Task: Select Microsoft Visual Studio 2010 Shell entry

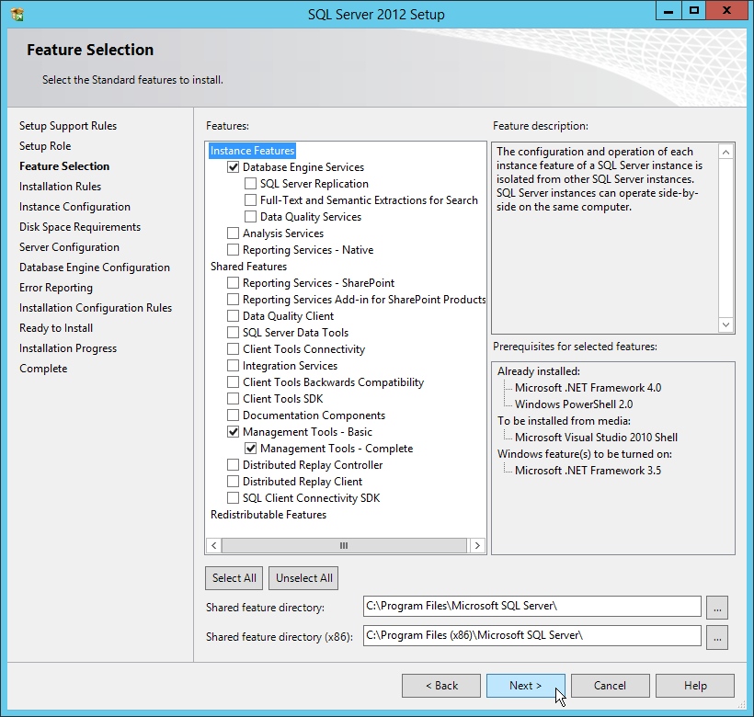Action: 596,438
